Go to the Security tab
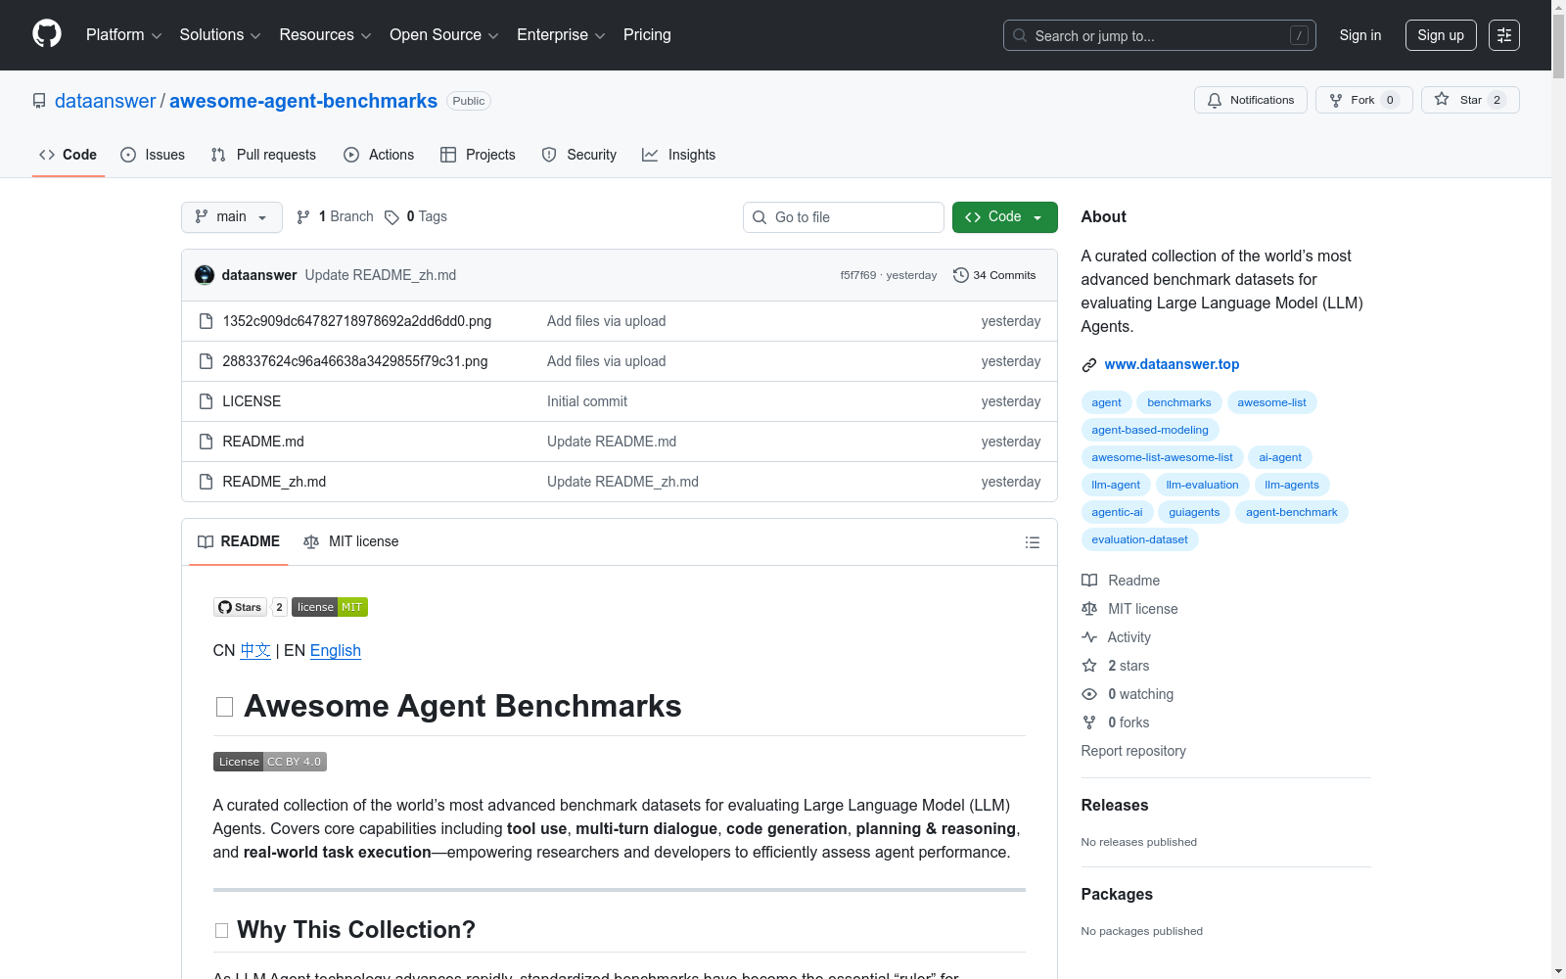The image size is (1566, 979). (579, 155)
